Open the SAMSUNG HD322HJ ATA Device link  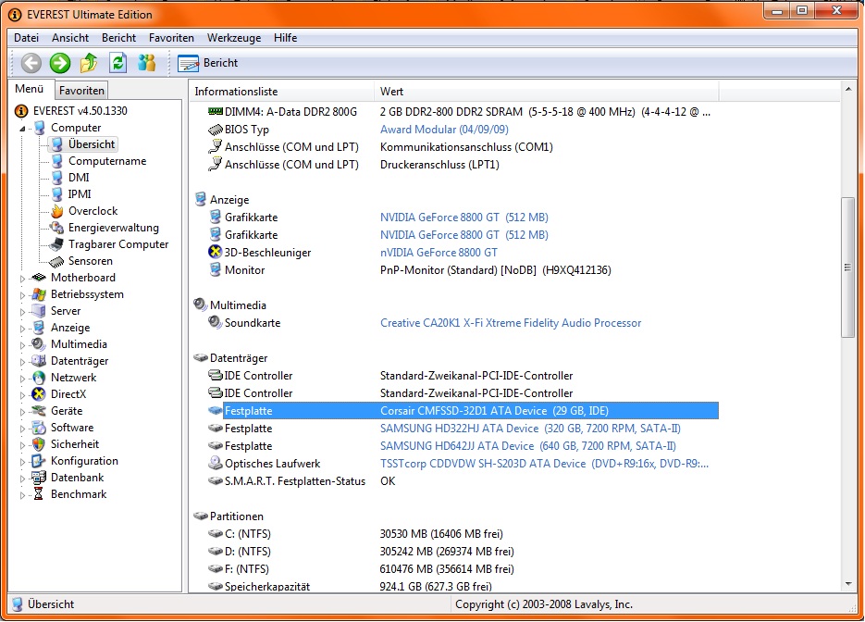[530, 429]
